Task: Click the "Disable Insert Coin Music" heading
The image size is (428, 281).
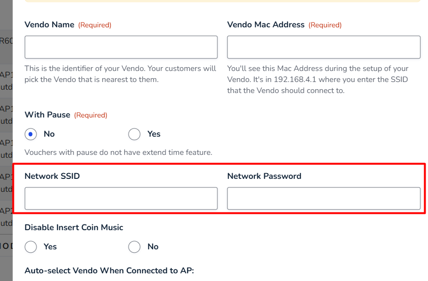Action: pyautogui.click(x=74, y=227)
